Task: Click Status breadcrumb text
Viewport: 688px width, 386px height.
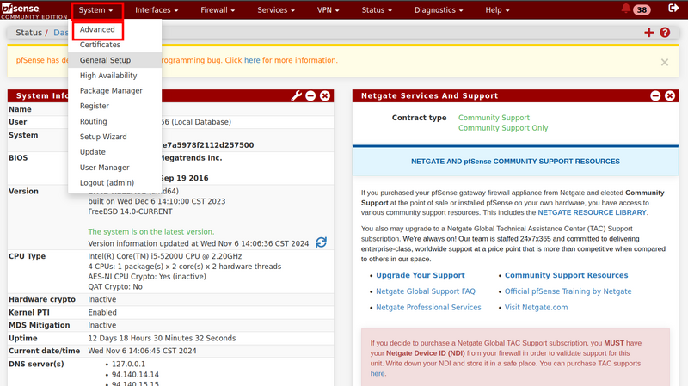Action: [29, 33]
